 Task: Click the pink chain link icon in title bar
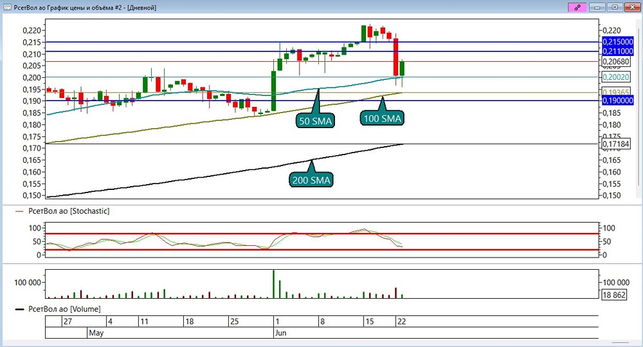577,7
